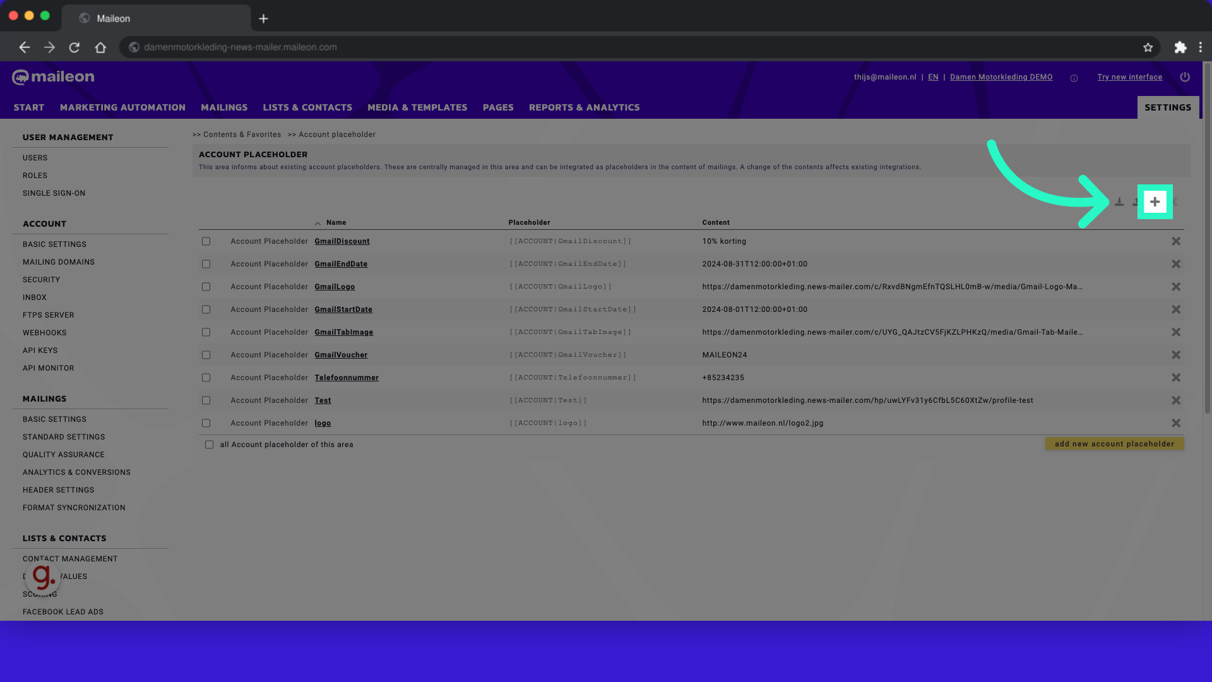Delete the logo placeholder row
Image resolution: width=1212 pixels, height=682 pixels.
[x=1176, y=423]
